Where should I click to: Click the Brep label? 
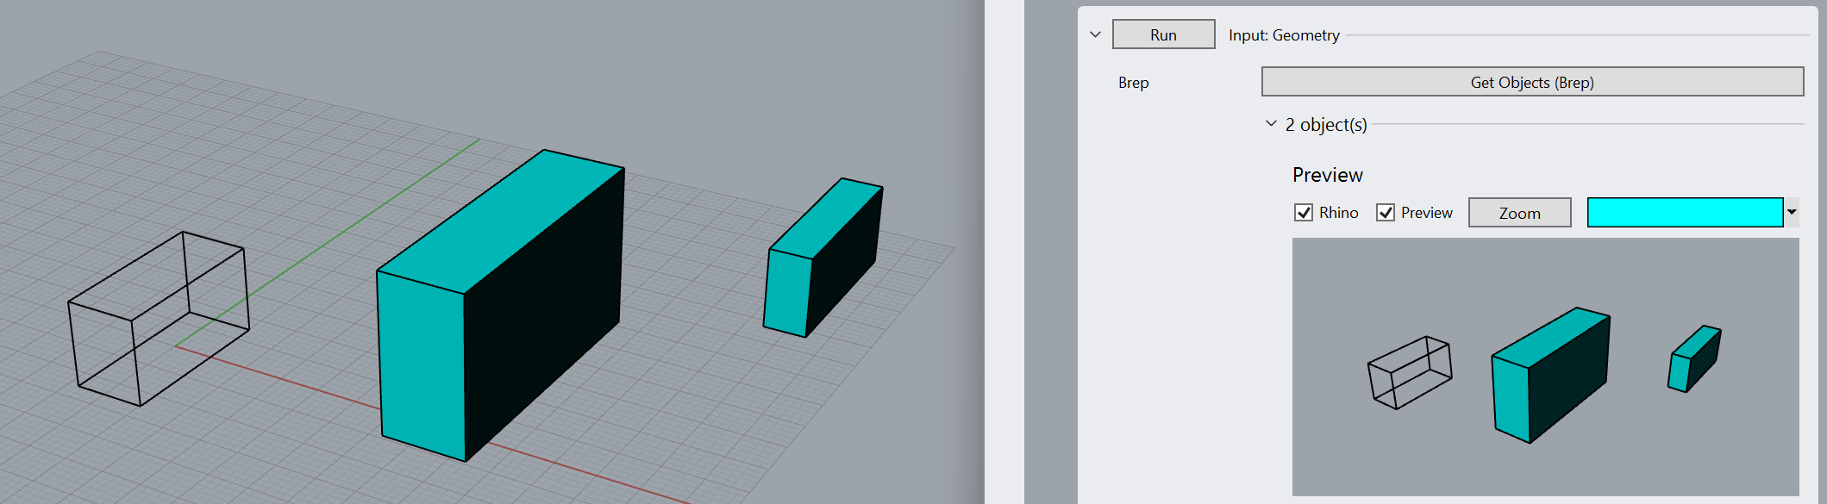point(1133,83)
